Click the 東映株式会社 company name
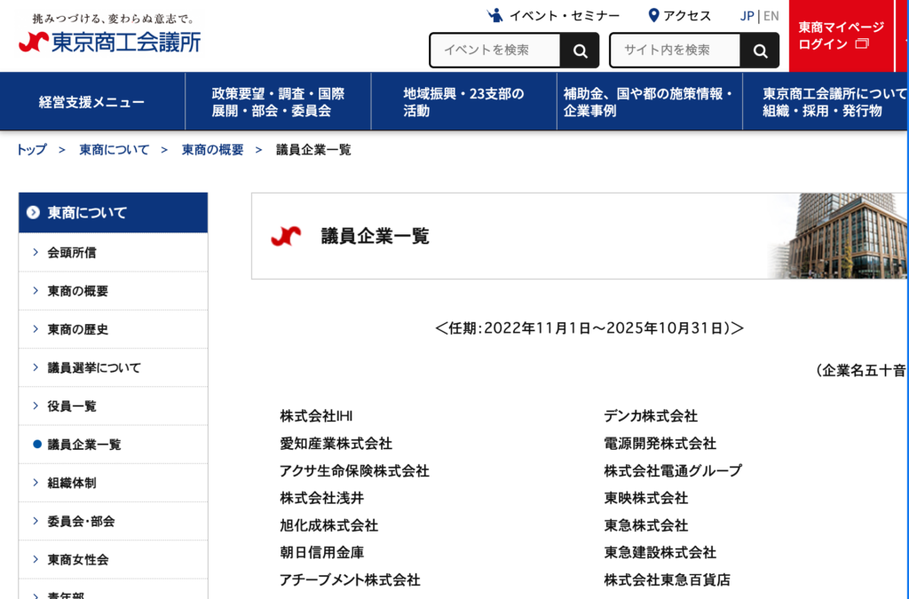The height and width of the screenshot is (599, 909). click(646, 498)
